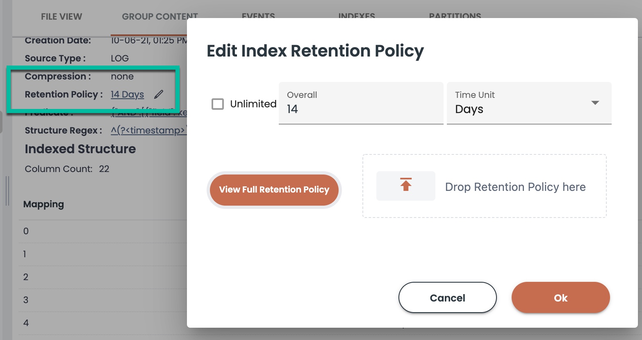Viewport: 642px width, 340px height.
Task: Open the 14 Days retention policy link
Action: (x=127, y=95)
